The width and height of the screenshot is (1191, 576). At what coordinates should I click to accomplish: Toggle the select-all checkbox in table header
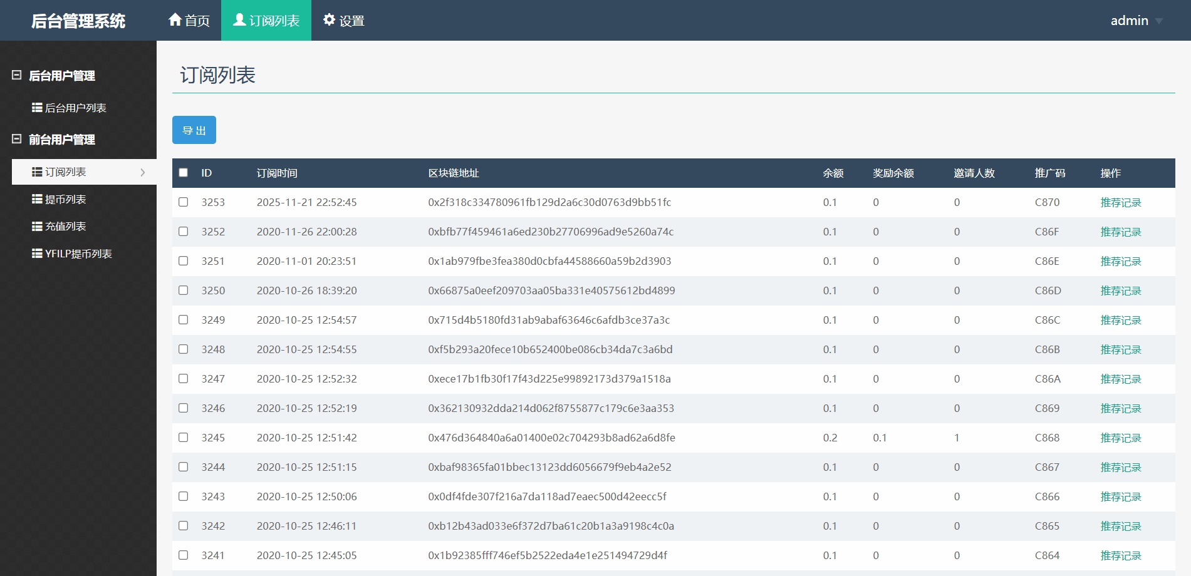point(184,173)
